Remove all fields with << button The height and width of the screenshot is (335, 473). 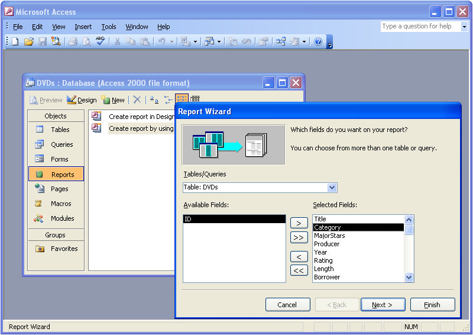(x=299, y=270)
